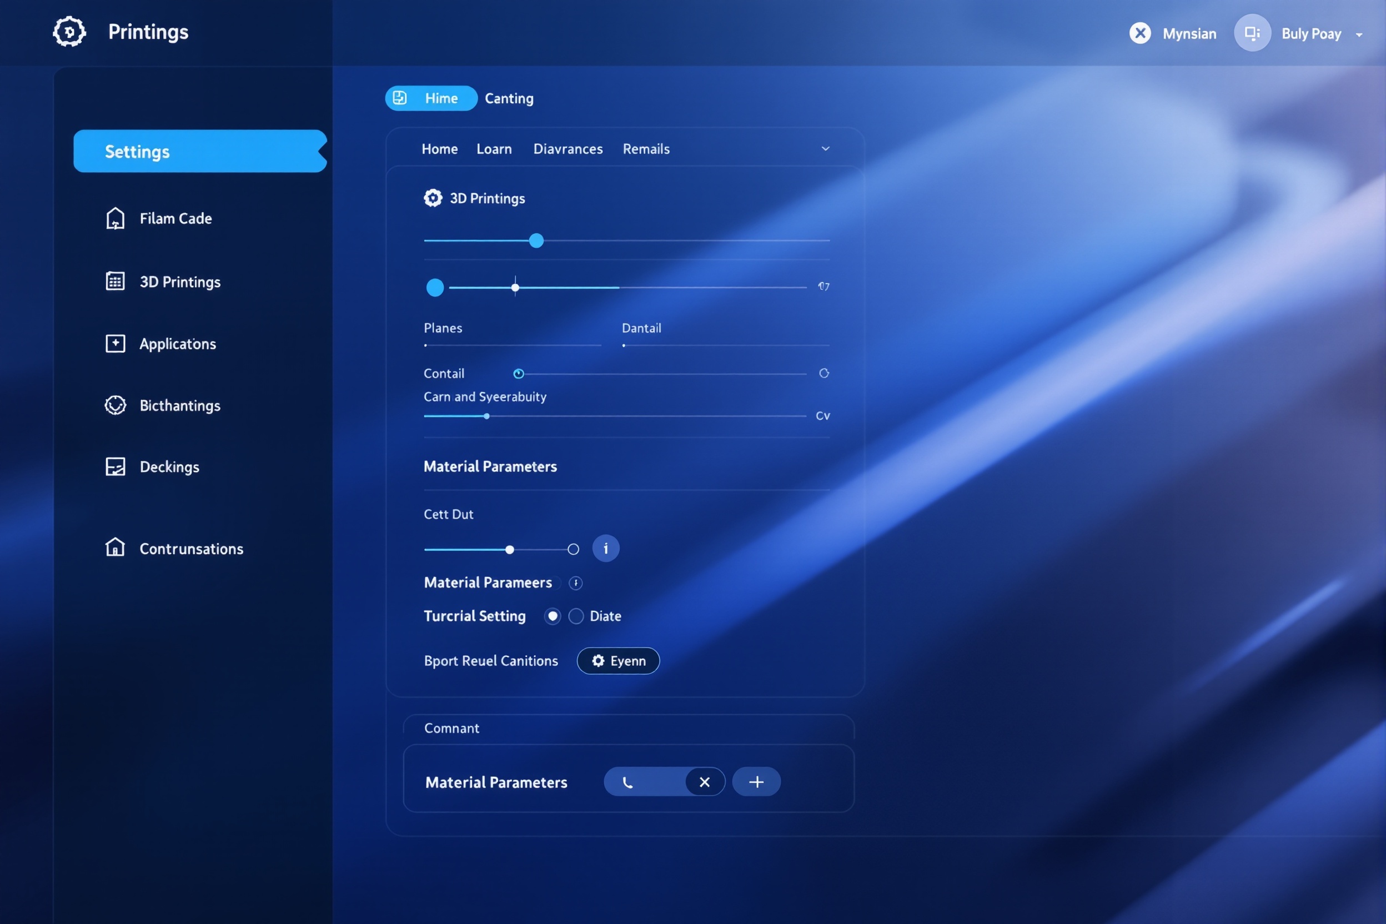Select the Settings sidebar item
The height and width of the screenshot is (924, 1386).
coord(200,152)
